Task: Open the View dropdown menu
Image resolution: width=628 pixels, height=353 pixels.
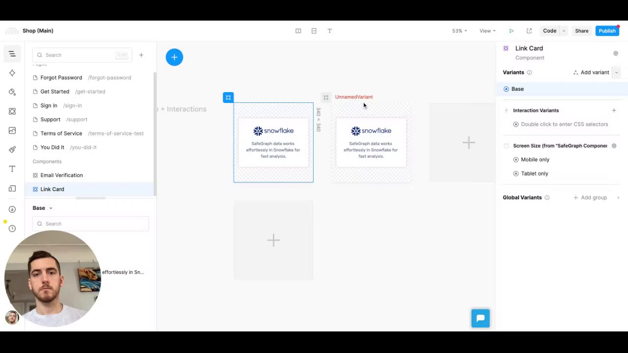Action: click(487, 31)
